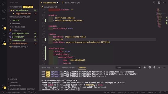Click the 'reminderEmail:' state machine line
Screen dimensions: 168x94
[66, 57]
